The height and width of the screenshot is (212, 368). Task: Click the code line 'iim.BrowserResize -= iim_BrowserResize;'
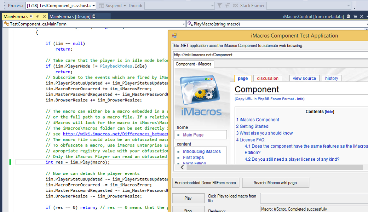click(x=94, y=196)
